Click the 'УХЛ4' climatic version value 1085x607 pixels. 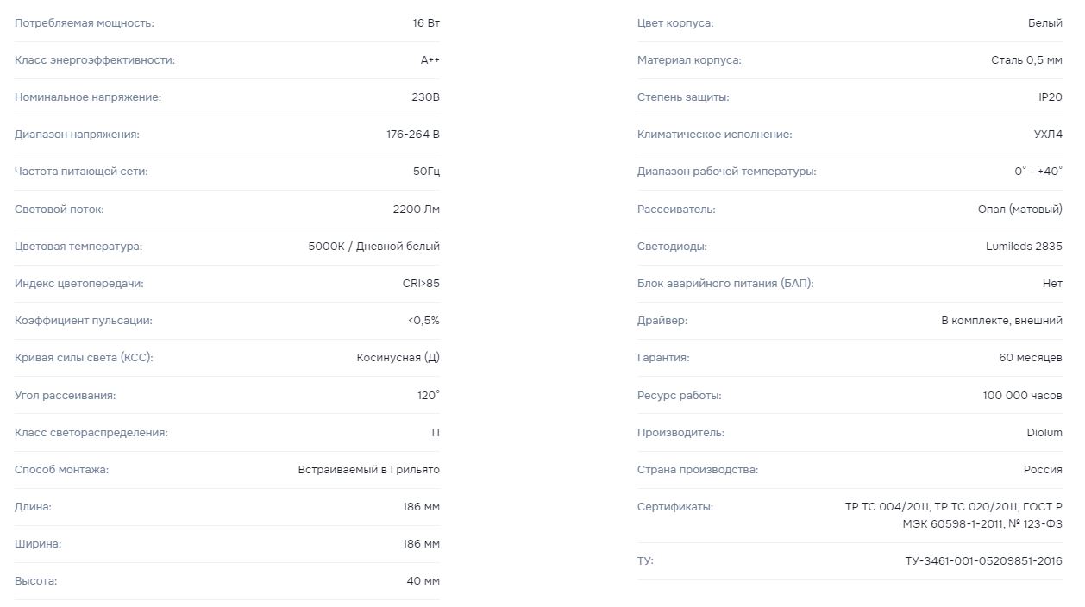pyautogui.click(x=1048, y=135)
